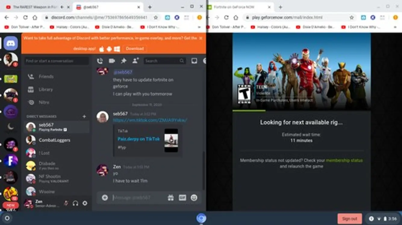Click the attach file plus button
Viewport: 402px width, 225px height.
(x=105, y=197)
